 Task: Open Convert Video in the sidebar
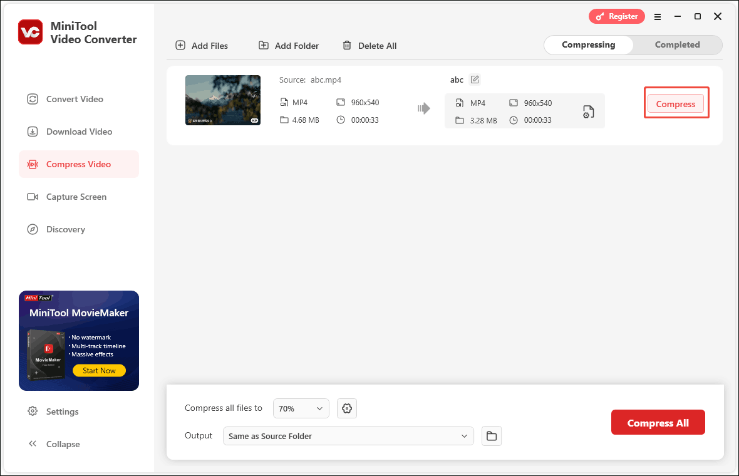(79, 99)
